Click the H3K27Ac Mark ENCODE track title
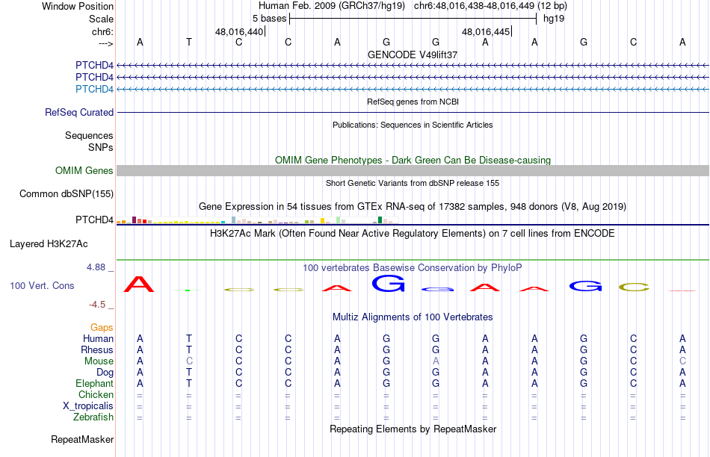710x457 pixels. point(413,234)
